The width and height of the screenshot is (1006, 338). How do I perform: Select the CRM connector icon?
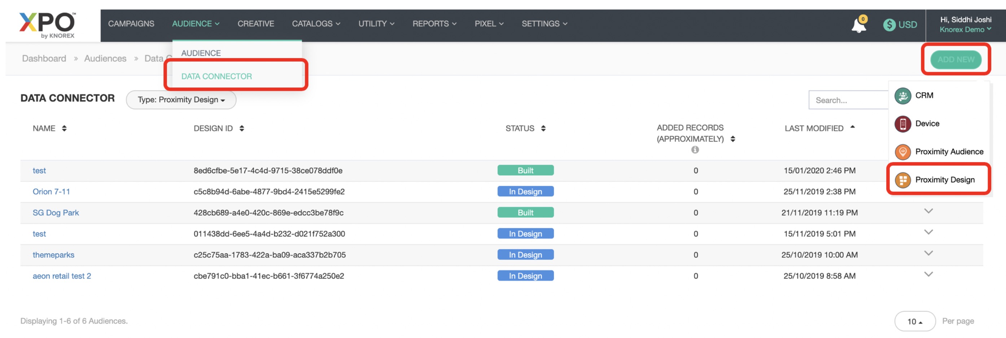point(902,96)
